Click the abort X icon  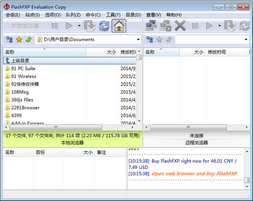[180, 26]
